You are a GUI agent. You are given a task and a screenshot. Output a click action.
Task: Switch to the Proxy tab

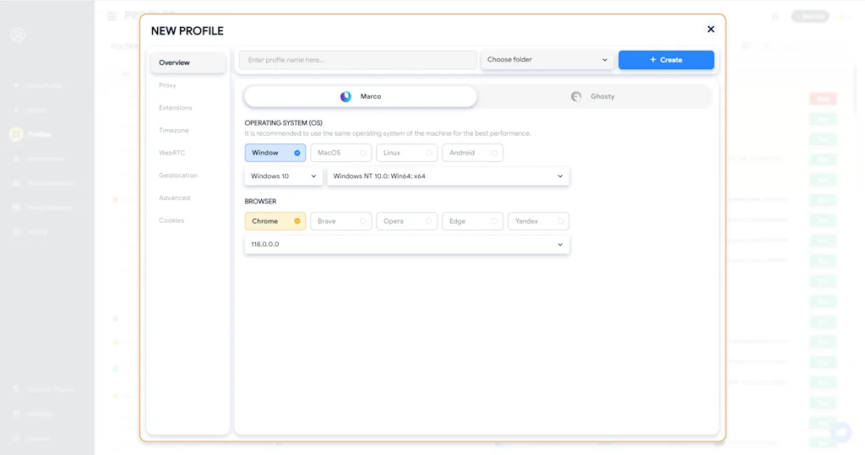point(168,85)
